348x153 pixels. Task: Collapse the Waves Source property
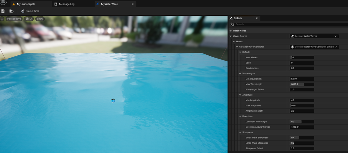(x=231, y=36)
